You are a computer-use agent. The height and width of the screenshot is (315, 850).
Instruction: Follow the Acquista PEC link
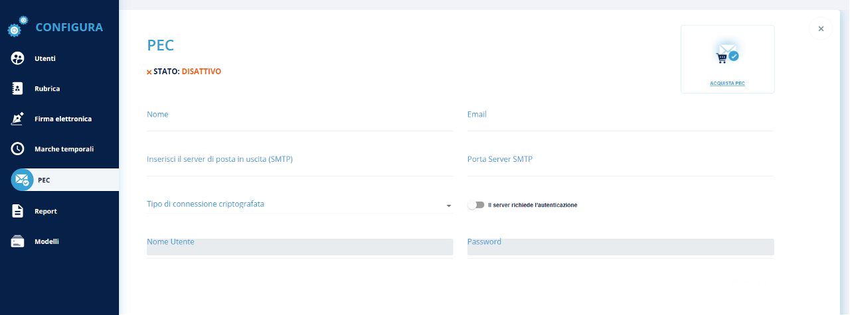(x=727, y=84)
